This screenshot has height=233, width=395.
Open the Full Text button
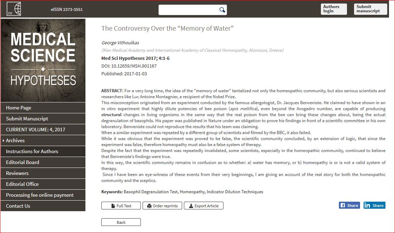click(x=121, y=206)
